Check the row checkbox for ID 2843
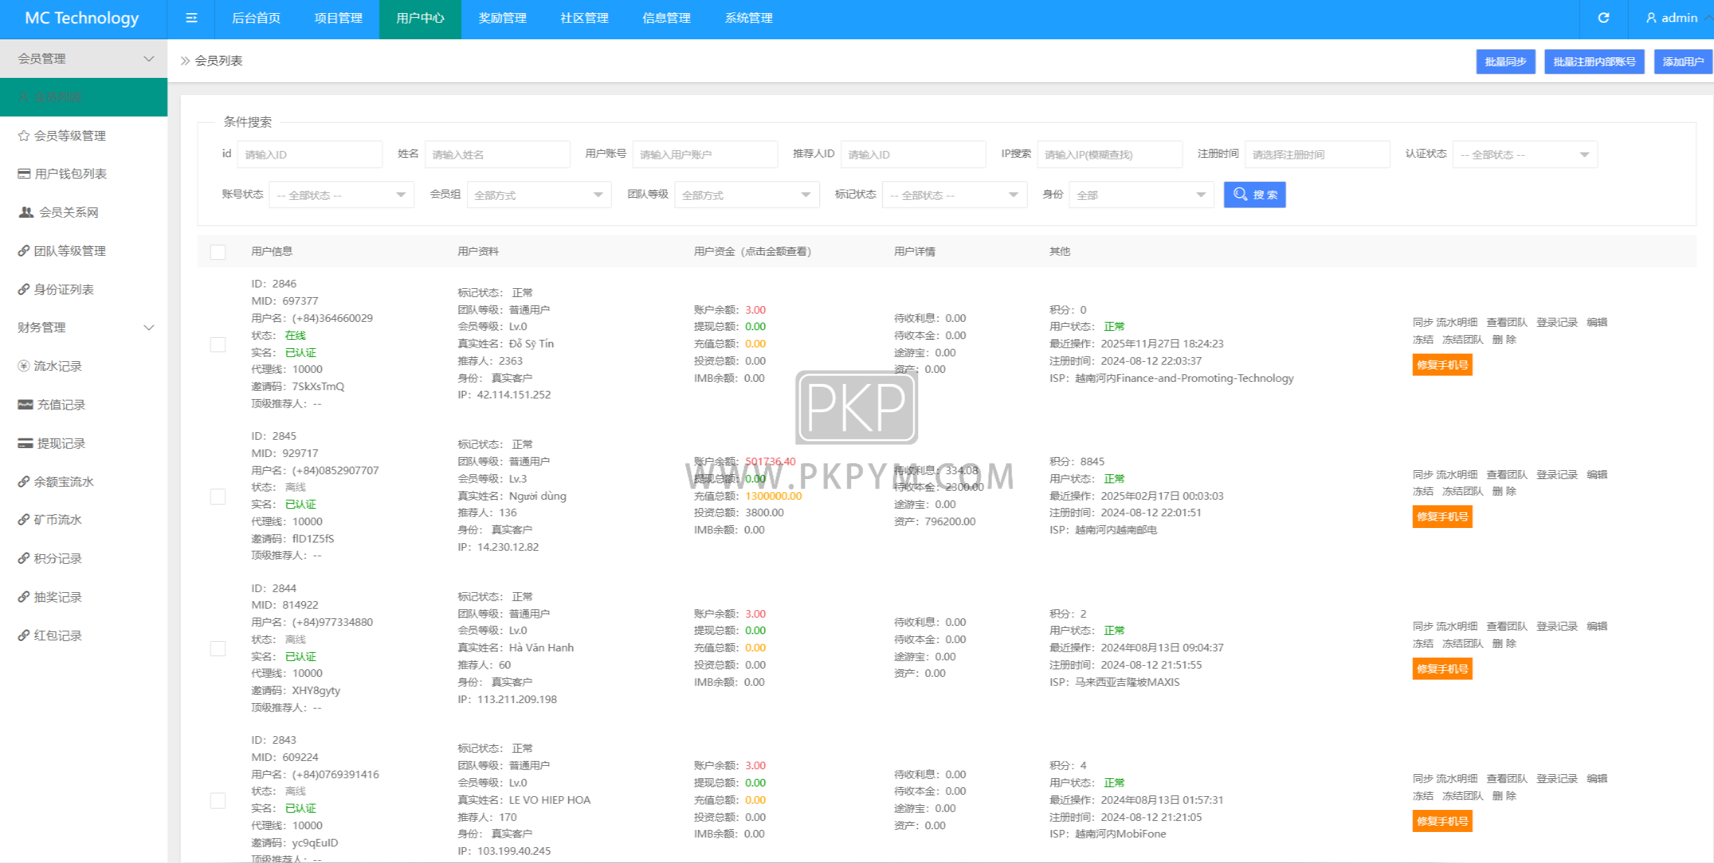 [218, 800]
